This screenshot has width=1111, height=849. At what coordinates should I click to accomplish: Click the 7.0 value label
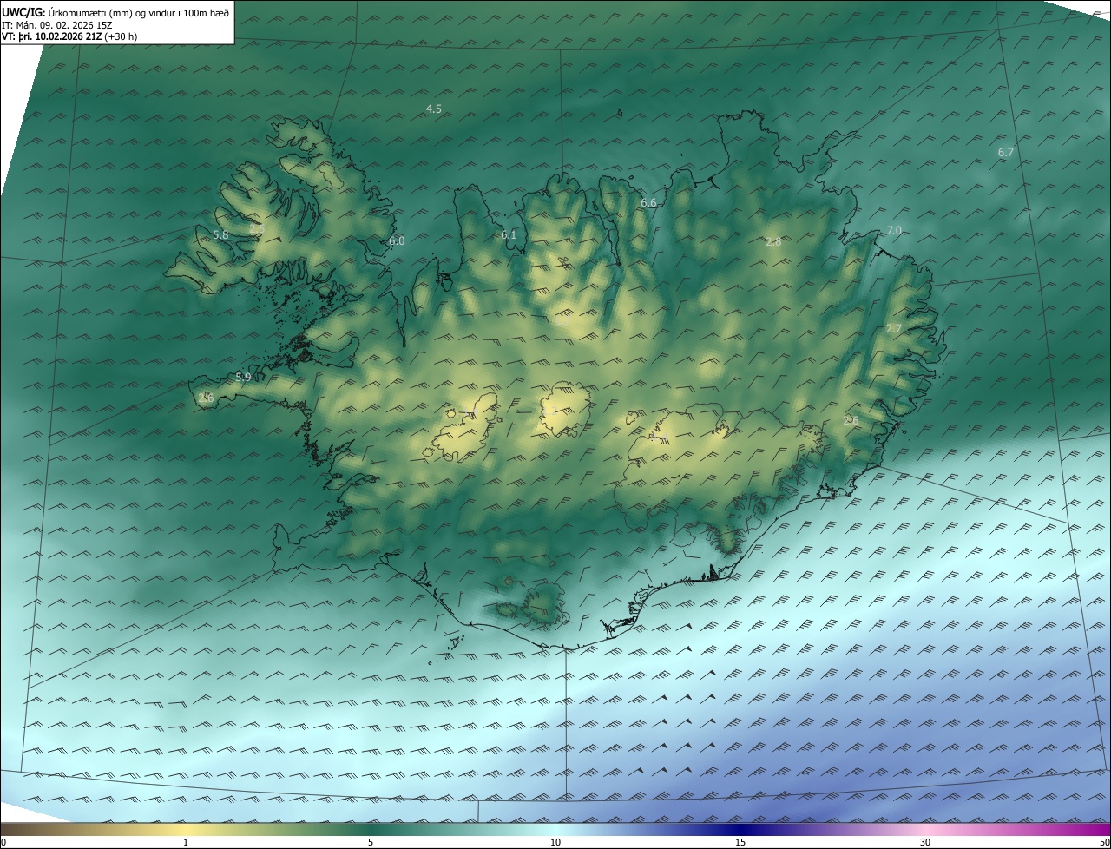894,230
